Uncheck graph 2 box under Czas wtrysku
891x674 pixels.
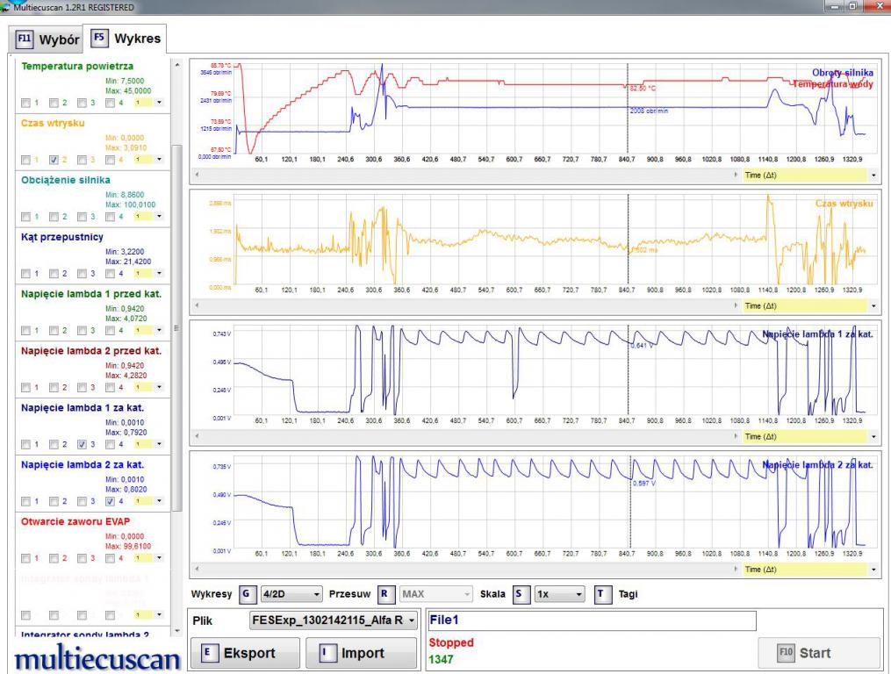point(54,160)
